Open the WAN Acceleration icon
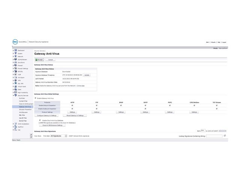The image size is (240, 180). point(16,124)
